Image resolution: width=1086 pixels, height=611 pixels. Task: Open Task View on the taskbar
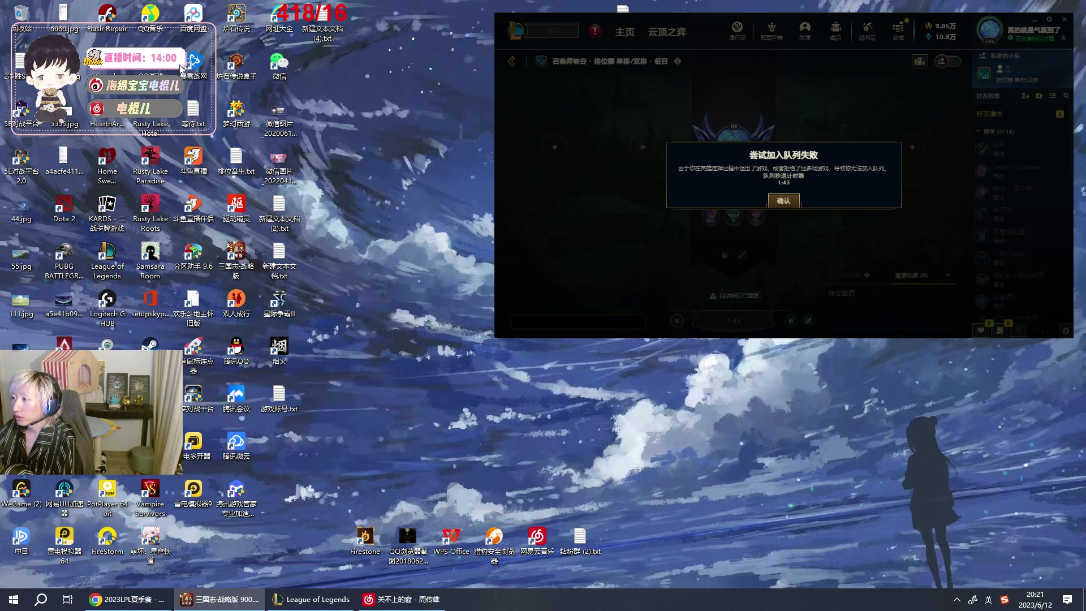coord(68,600)
